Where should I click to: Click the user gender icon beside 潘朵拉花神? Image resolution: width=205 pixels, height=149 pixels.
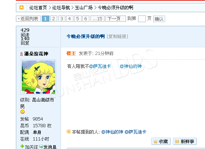21,54
